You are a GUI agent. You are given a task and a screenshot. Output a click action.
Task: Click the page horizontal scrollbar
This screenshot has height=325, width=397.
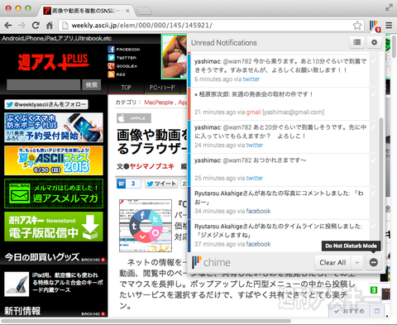(146, 321)
